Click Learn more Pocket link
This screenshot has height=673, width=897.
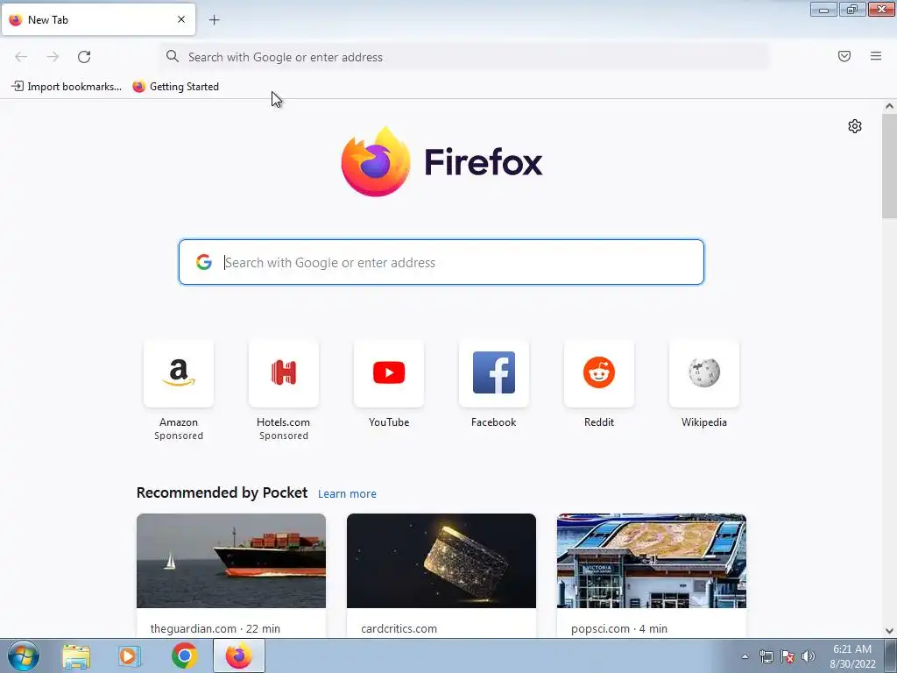(347, 494)
